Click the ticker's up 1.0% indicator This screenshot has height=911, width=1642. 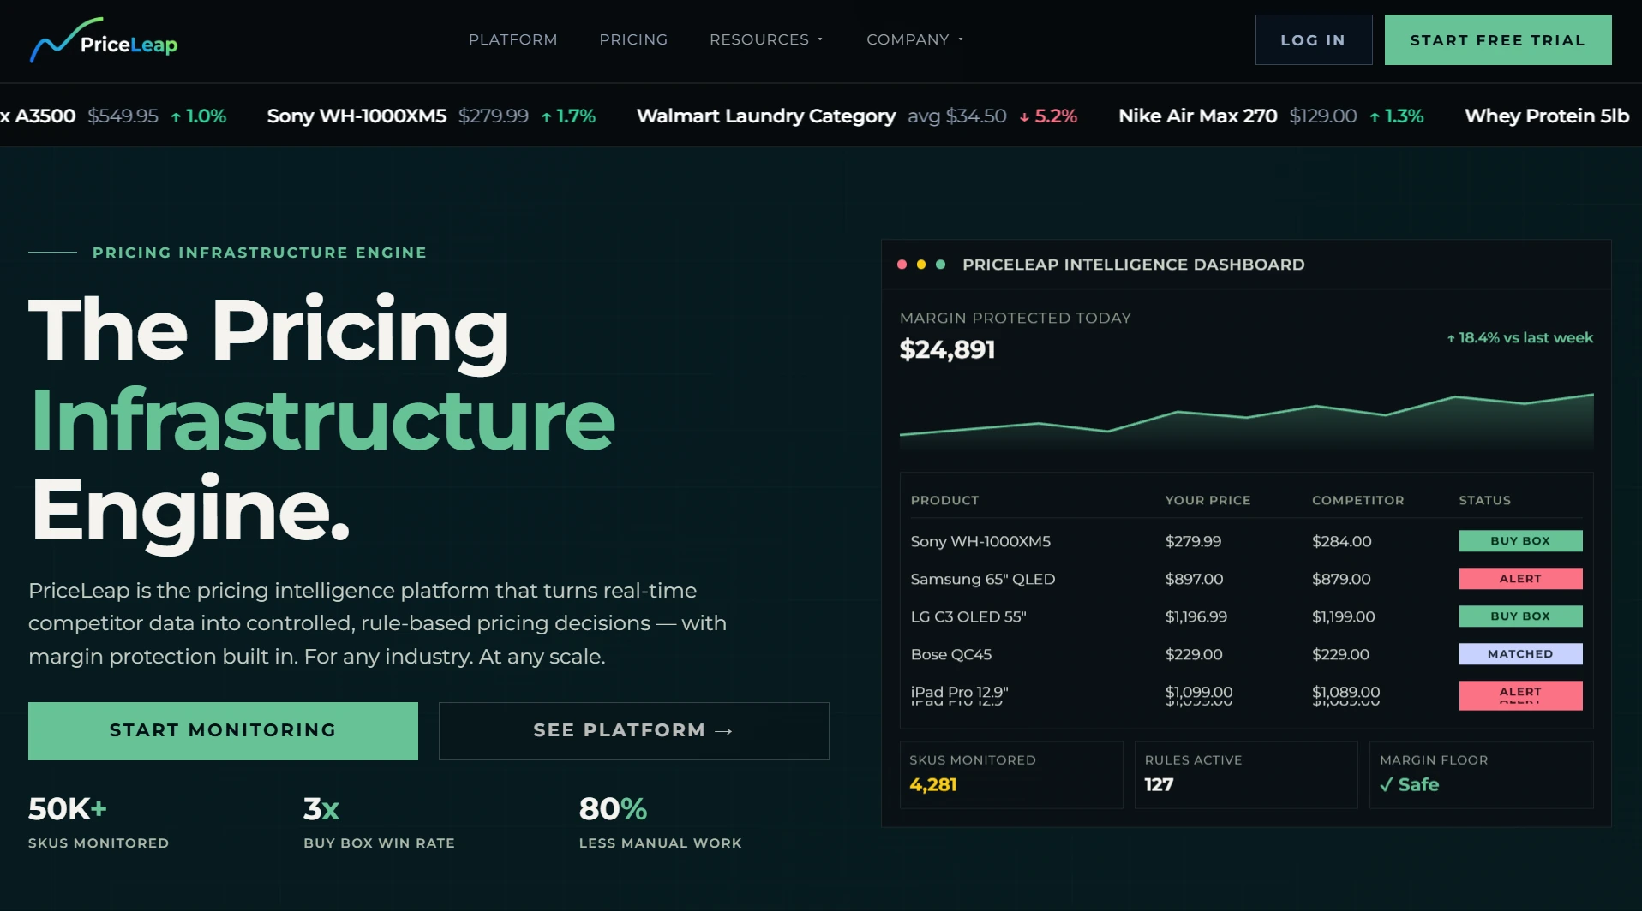(199, 116)
